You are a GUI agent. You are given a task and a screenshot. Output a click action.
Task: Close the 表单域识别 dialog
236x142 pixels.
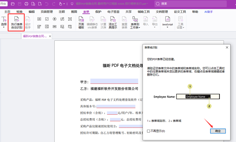click(x=227, y=47)
